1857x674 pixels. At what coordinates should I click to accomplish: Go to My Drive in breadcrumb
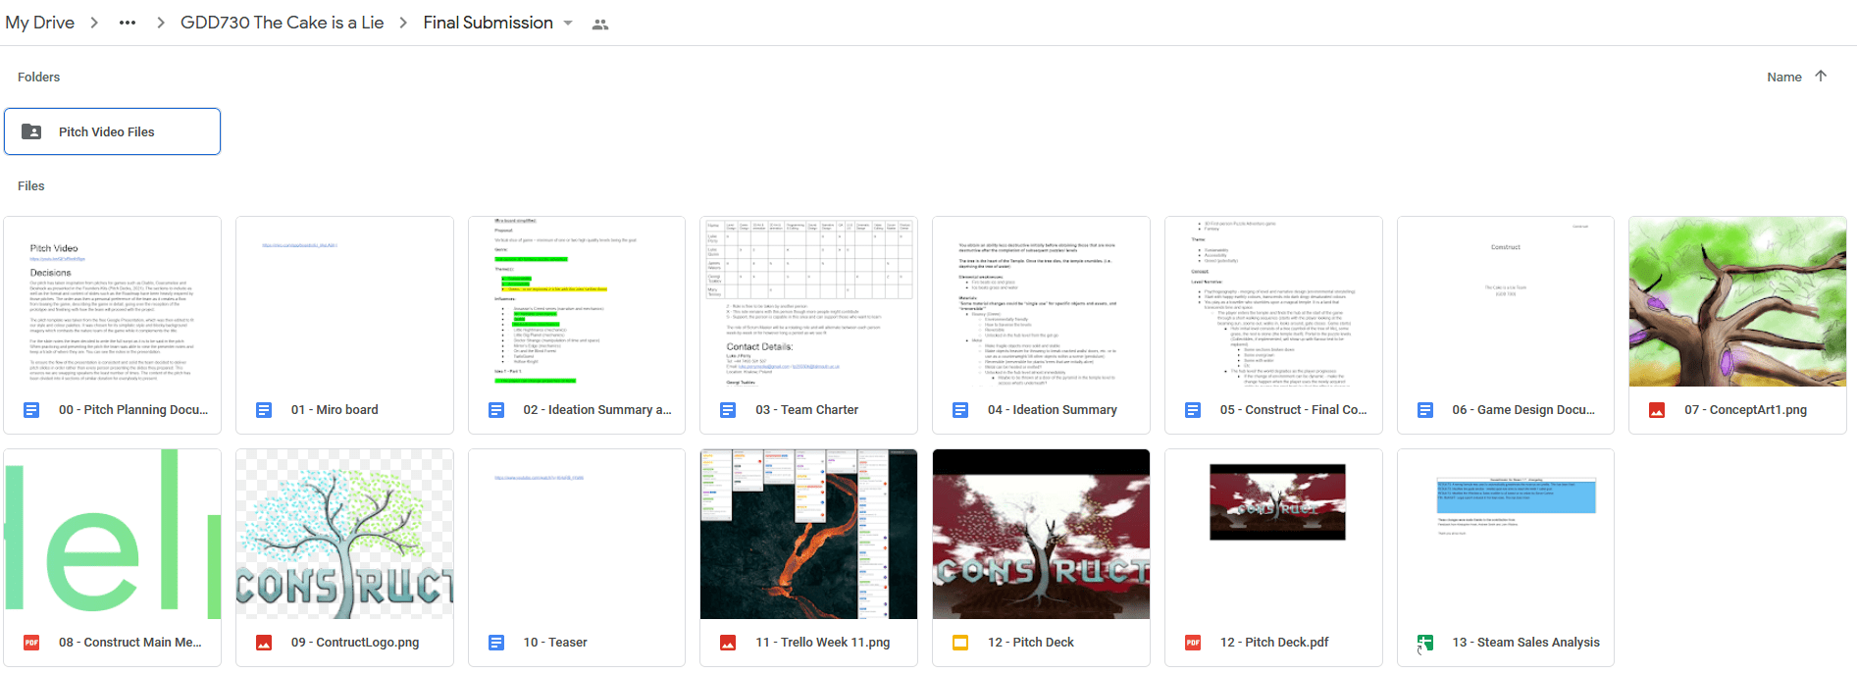(x=39, y=23)
